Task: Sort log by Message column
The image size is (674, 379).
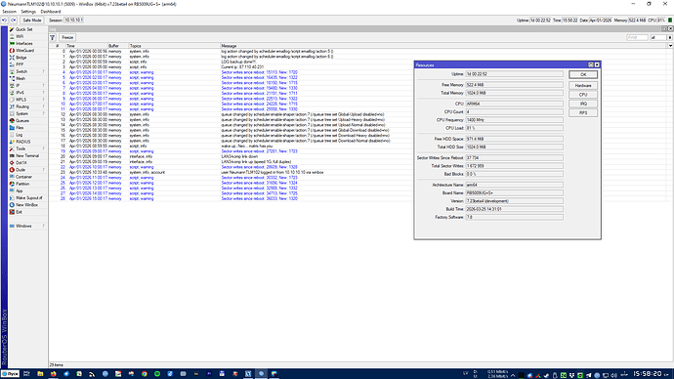Action: pyautogui.click(x=443, y=46)
